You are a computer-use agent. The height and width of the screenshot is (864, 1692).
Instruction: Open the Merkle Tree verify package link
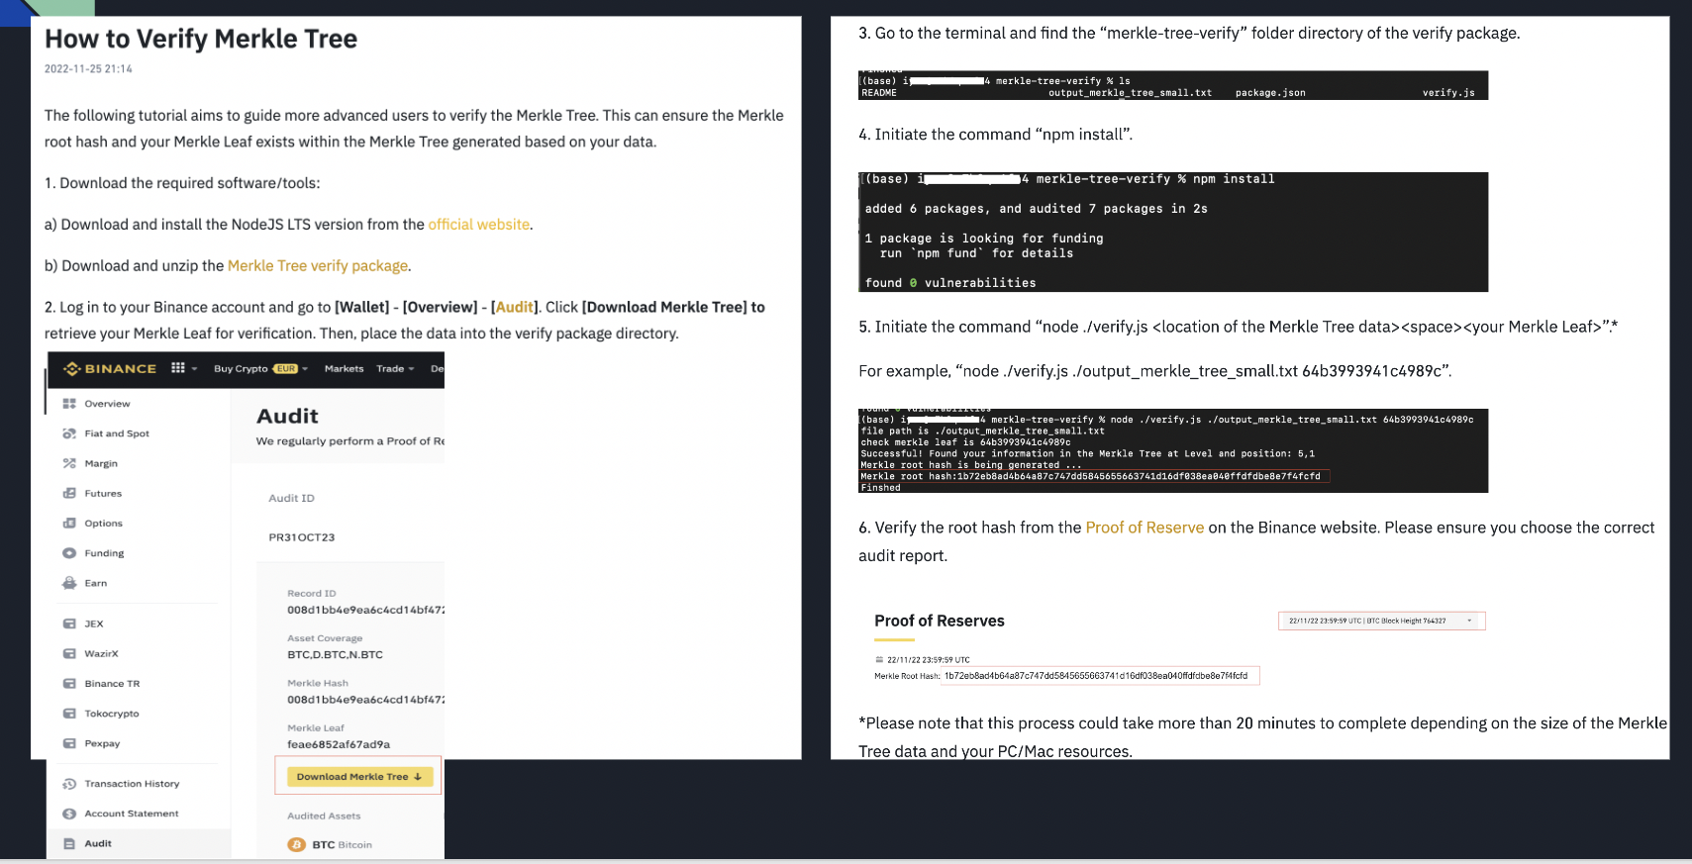click(318, 265)
